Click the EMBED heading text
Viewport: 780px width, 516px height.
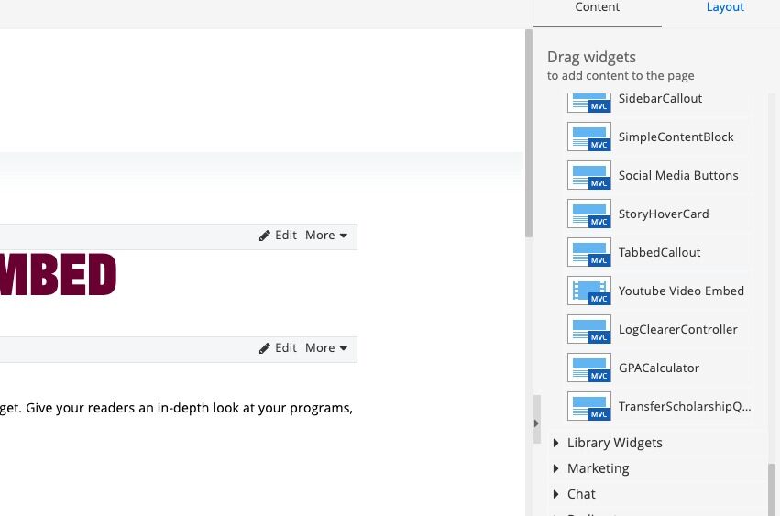58,275
